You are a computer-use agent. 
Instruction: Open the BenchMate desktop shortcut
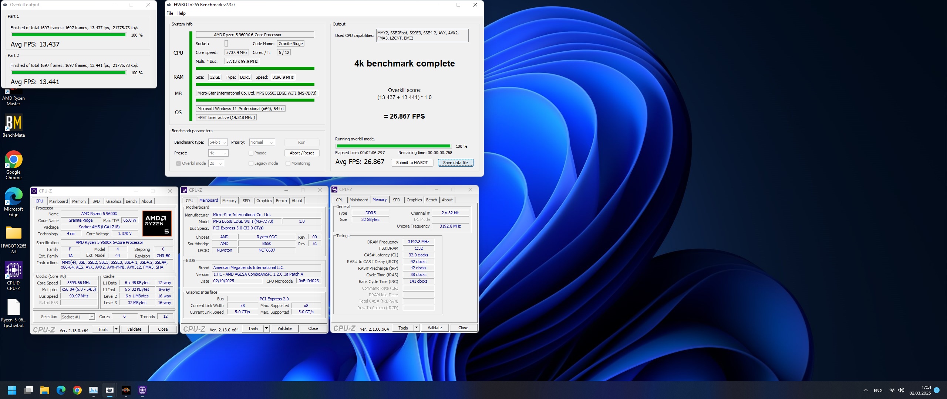tap(14, 126)
